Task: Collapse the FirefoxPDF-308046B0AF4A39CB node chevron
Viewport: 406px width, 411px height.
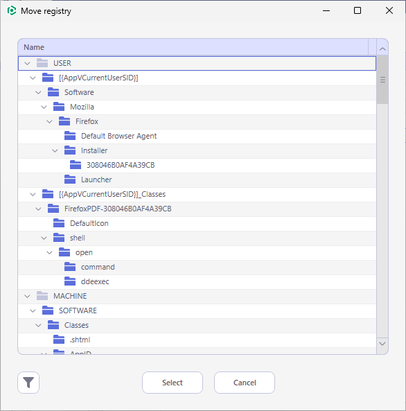Action: [x=38, y=209]
